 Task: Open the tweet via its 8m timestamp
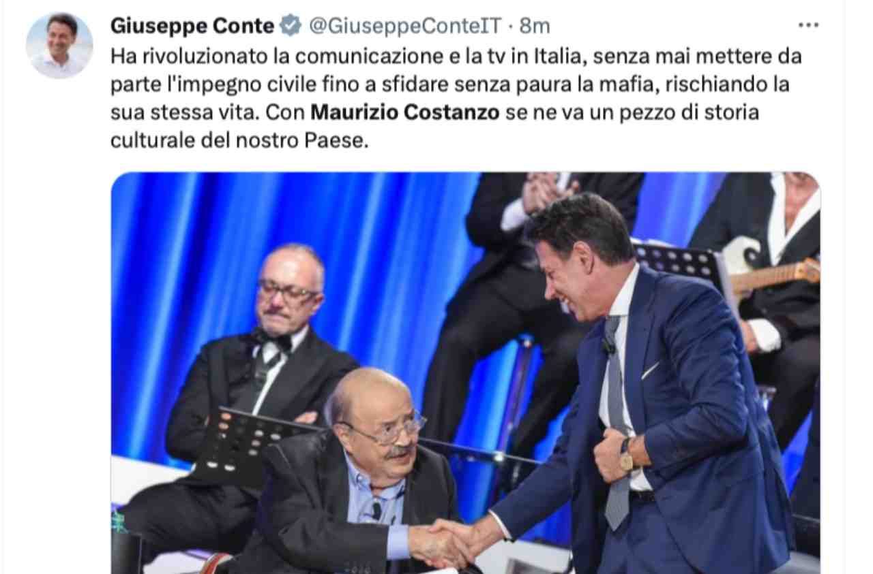click(535, 26)
